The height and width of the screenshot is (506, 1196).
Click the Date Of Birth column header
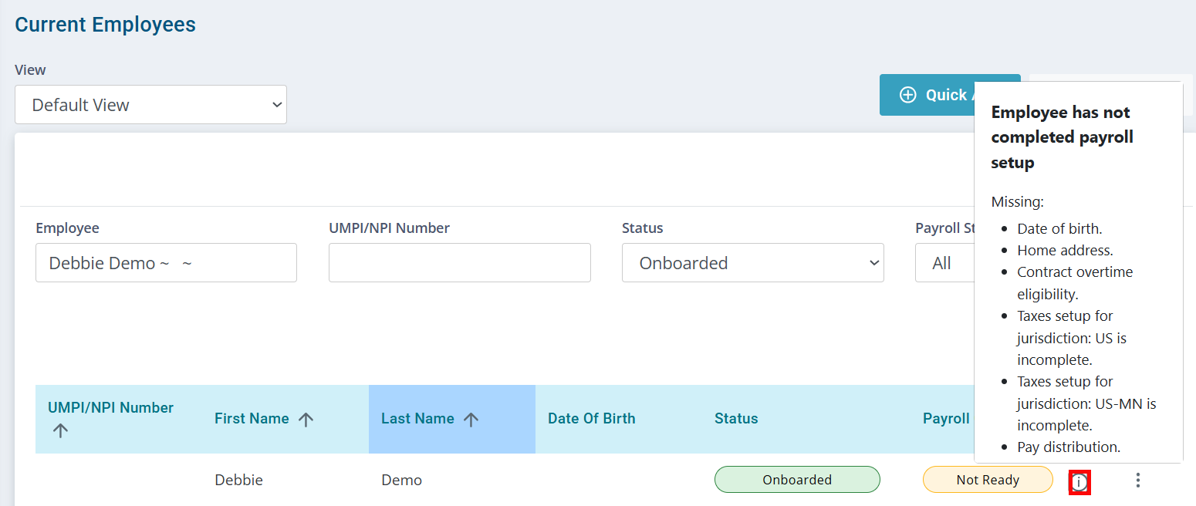click(x=591, y=419)
